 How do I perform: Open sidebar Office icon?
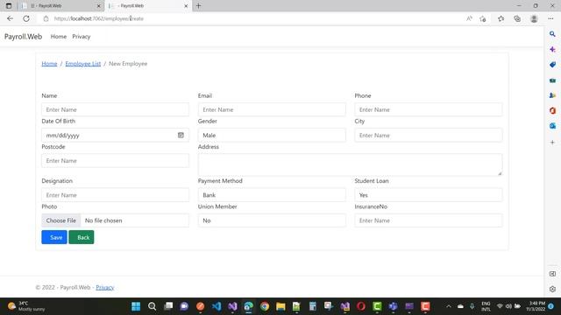pos(552,111)
